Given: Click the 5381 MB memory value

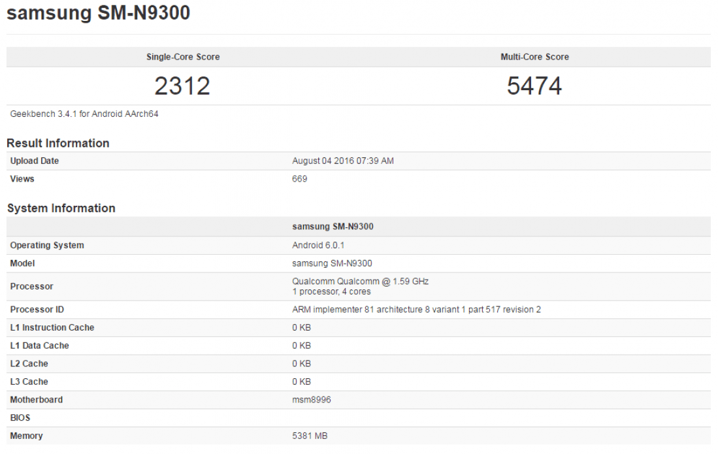Looking at the screenshot, I should pyautogui.click(x=310, y=436).
